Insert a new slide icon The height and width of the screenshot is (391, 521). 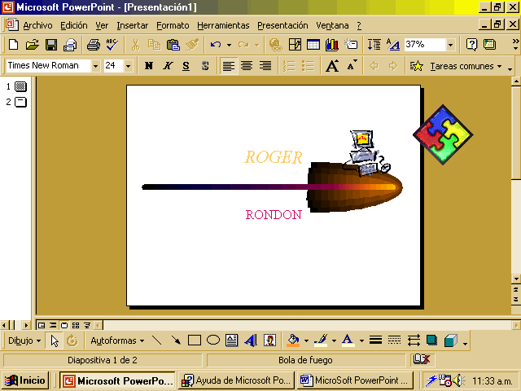351,45
